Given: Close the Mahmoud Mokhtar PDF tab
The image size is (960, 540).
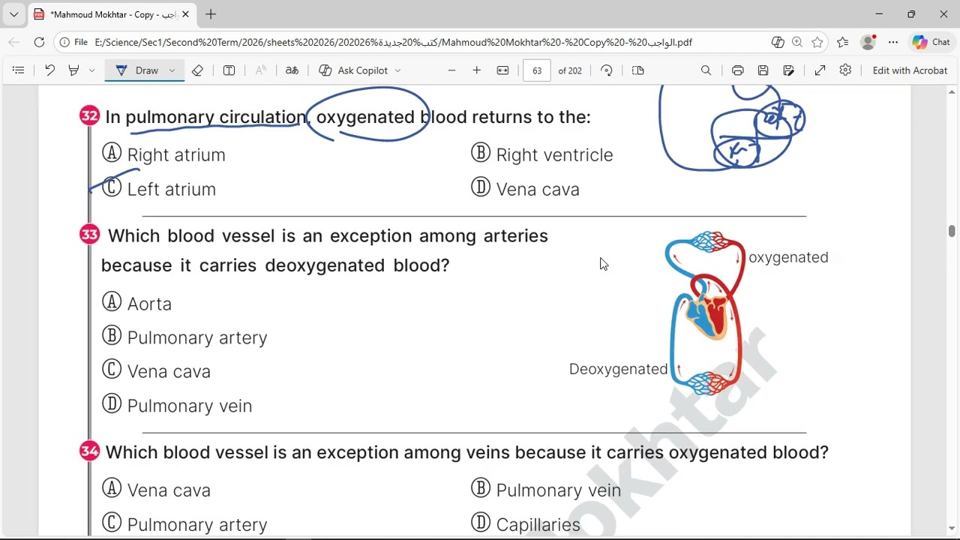Looking at the screenshot, I should coord(185,14).
